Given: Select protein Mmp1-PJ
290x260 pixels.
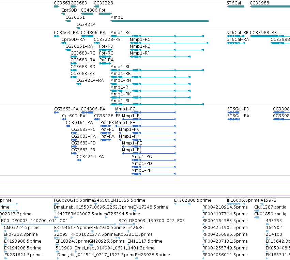Looking at the screenshot, I should coord(149,153).
